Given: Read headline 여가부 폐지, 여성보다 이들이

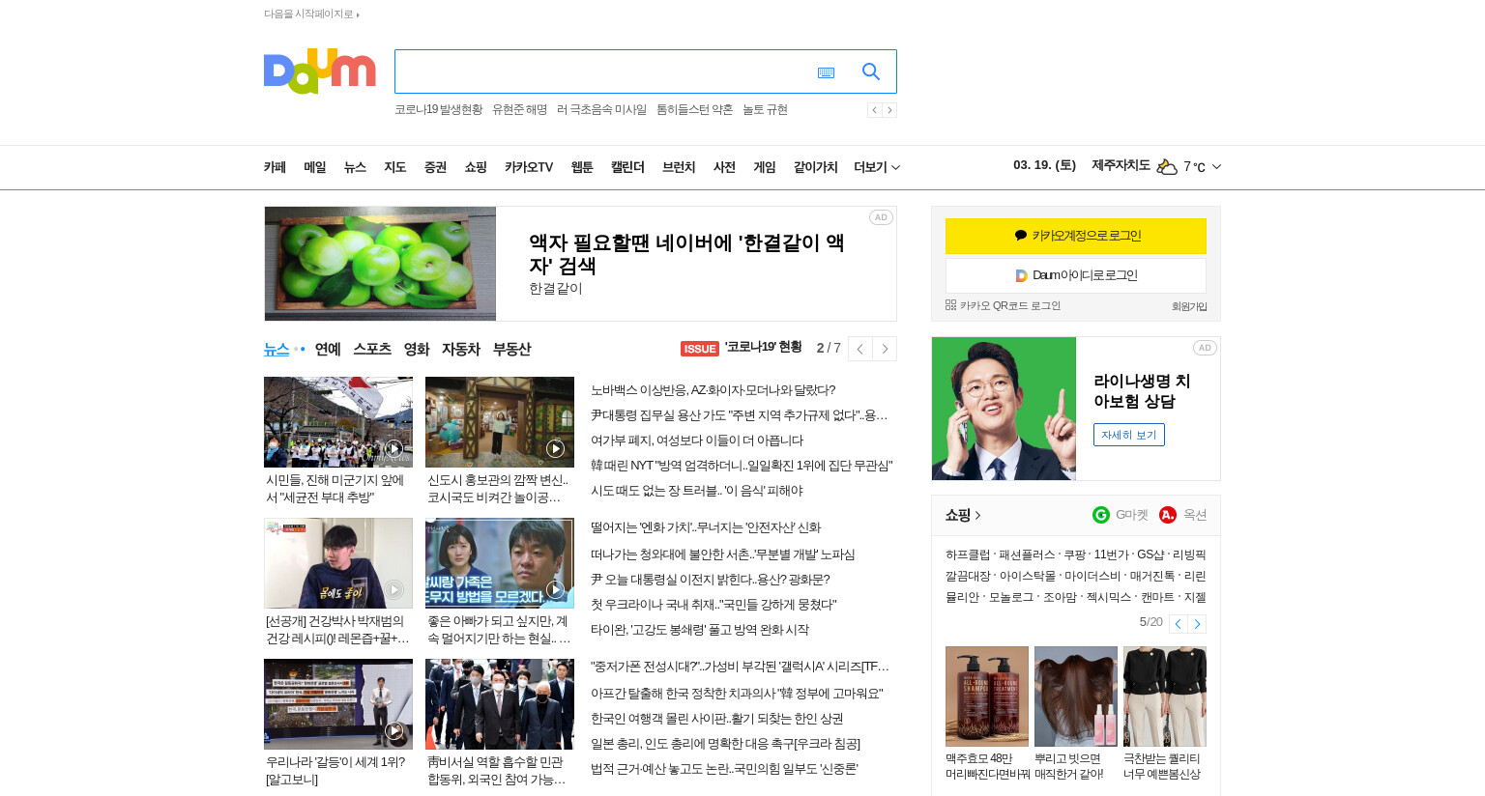Looking at the screenshot, I should tap(697, 441).
